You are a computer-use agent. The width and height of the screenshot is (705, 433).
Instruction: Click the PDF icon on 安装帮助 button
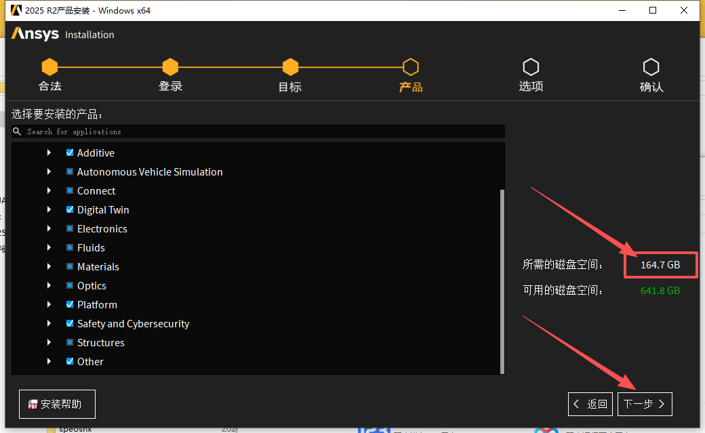pos(33,404)
